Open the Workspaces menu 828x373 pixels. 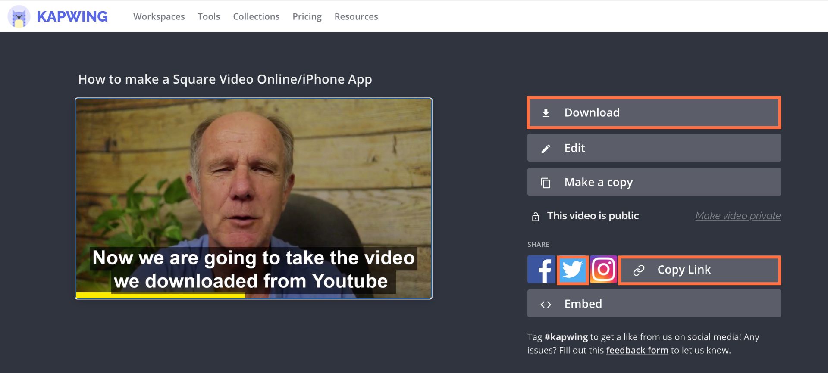pyautogui.click(x=159, y=16)
